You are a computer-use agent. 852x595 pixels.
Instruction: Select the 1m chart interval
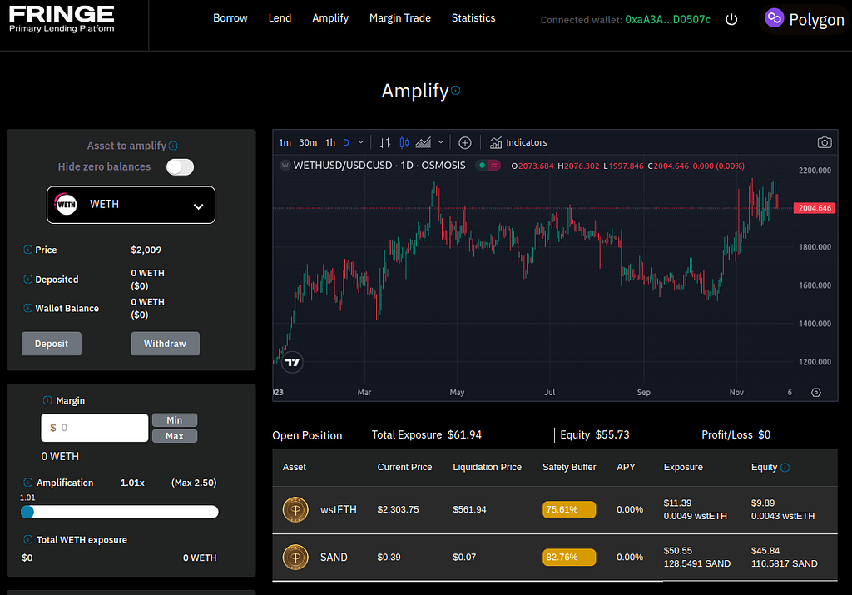pos(285,142)
